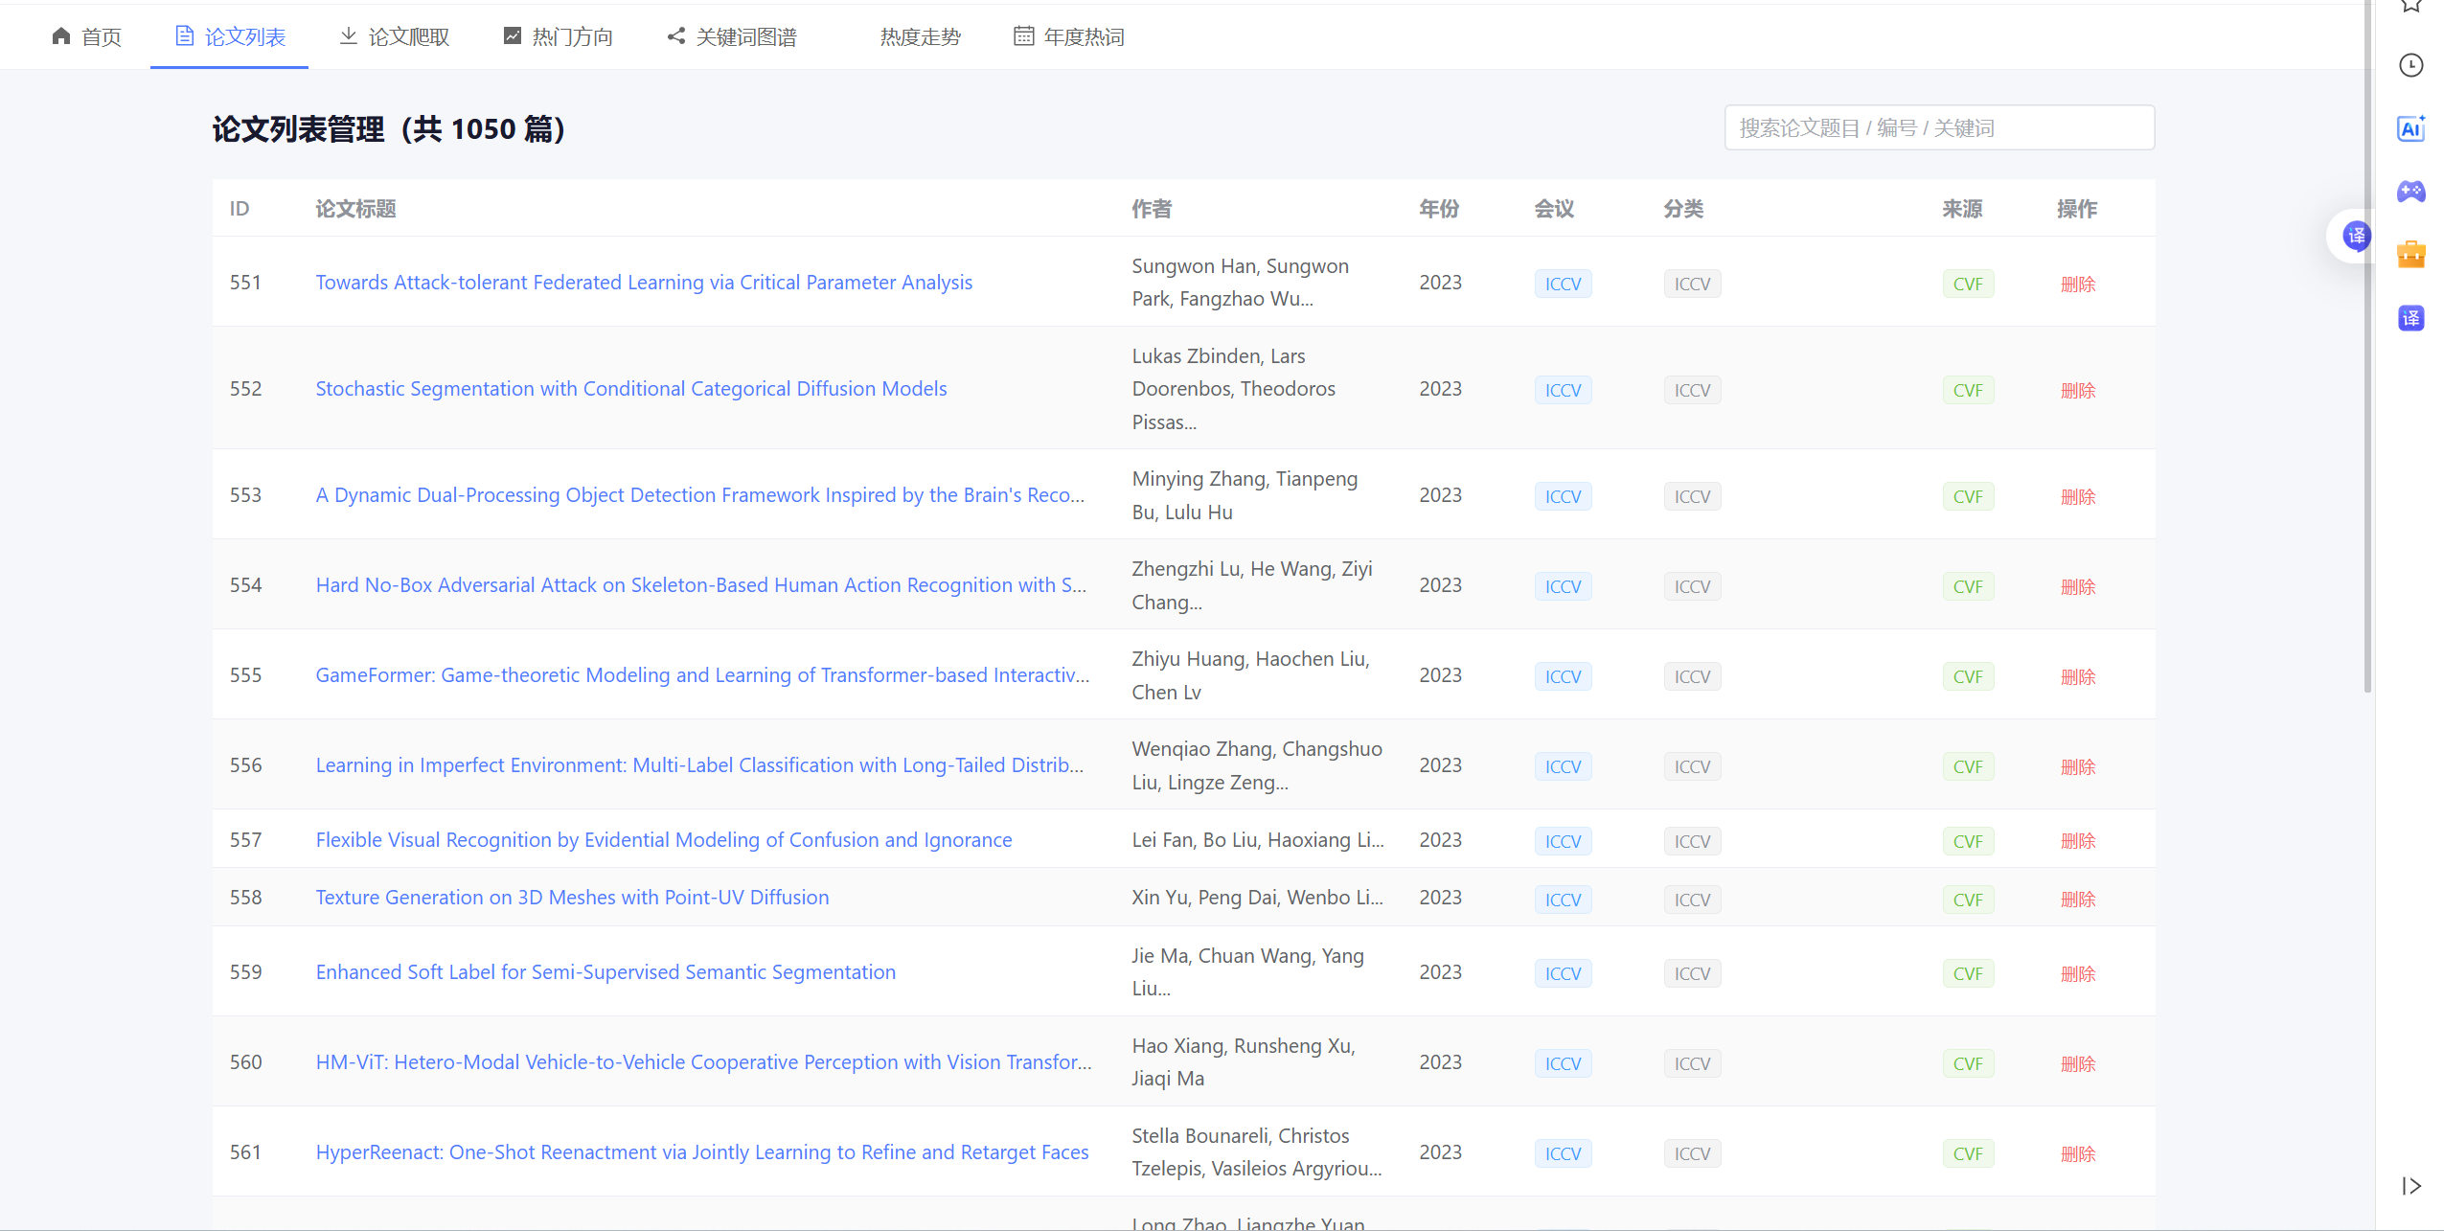Delete paper 556 with 删除
Screen dimensions: 2444x1231
(x=2078, y=767)
